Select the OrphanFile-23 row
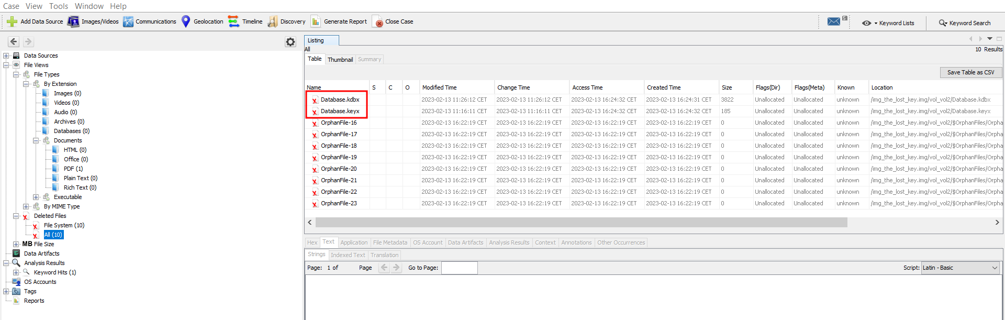1005x320 pixels. (654, 203)
